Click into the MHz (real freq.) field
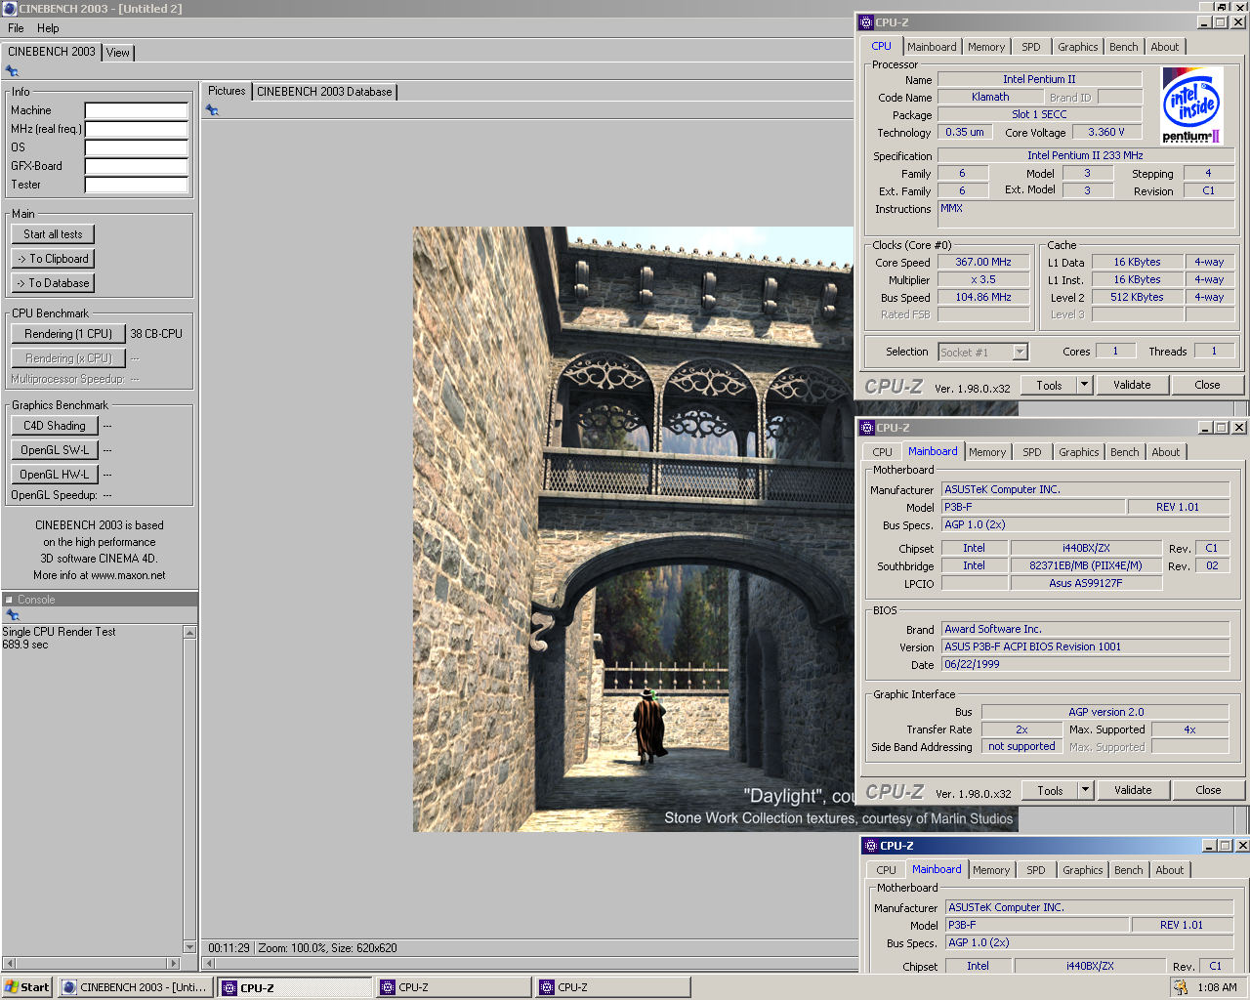Image resolution: width=1250 pixels, height=1000 pixels. pyautogui.click(x=137, y=129)
